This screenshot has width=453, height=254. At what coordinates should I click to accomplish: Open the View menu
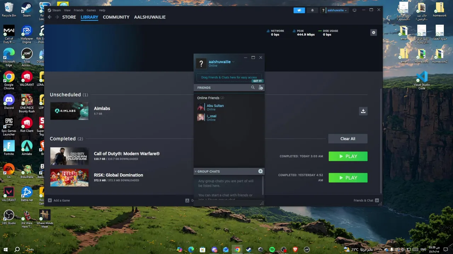click(67, 10)
